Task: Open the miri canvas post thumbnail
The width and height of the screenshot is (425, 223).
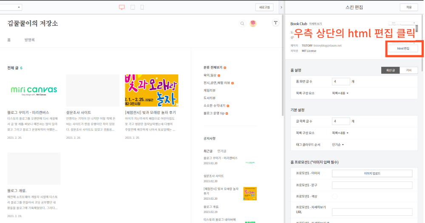Action: [x=34, y=91]
